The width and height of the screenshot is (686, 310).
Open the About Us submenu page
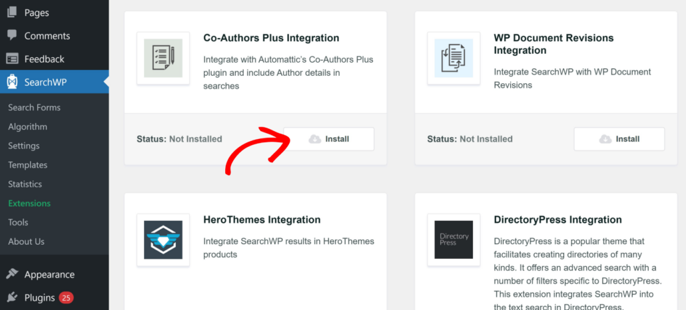coord(26,241)
